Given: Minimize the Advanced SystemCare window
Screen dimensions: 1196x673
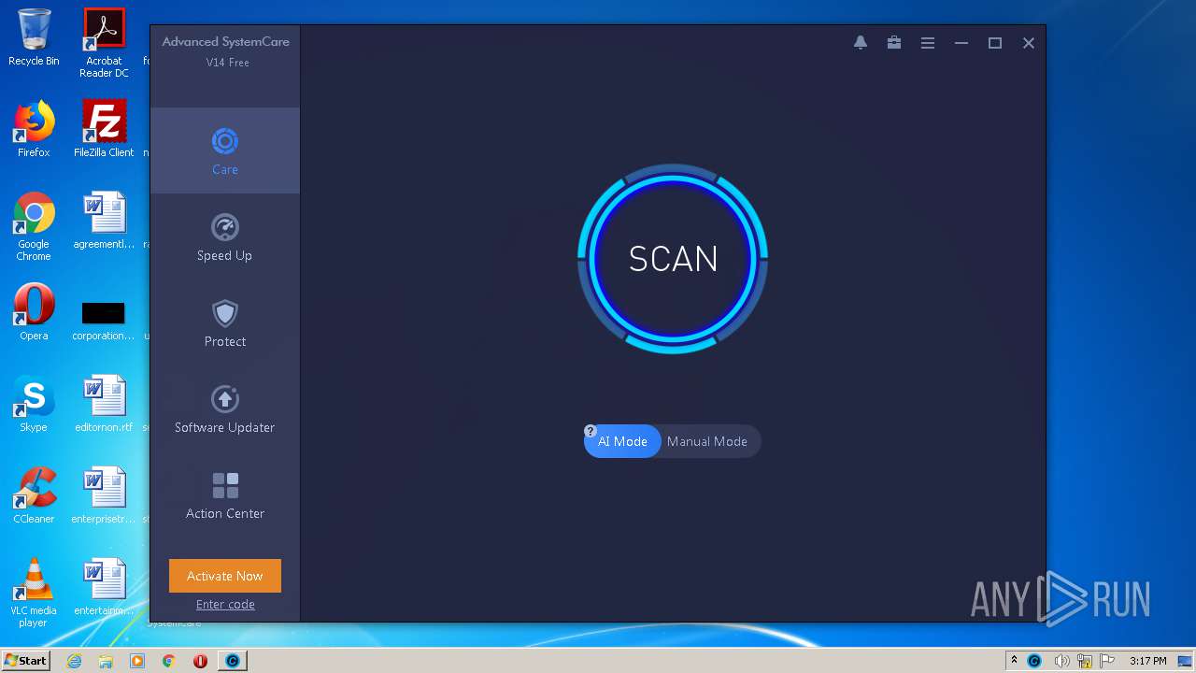Looking at the screenshot, I should click(961, 43).
